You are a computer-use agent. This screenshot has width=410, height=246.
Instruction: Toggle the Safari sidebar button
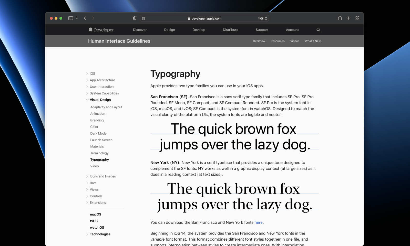[71, 18]
